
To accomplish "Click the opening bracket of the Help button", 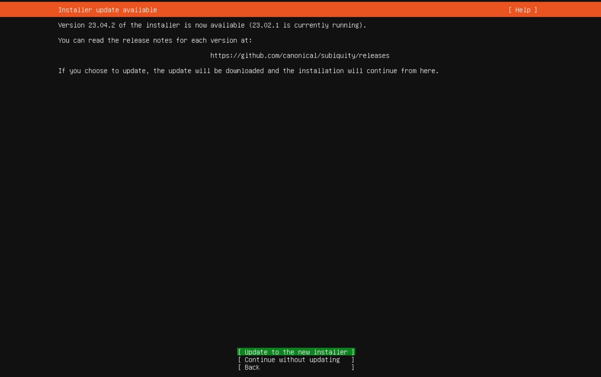I will 510,10.
